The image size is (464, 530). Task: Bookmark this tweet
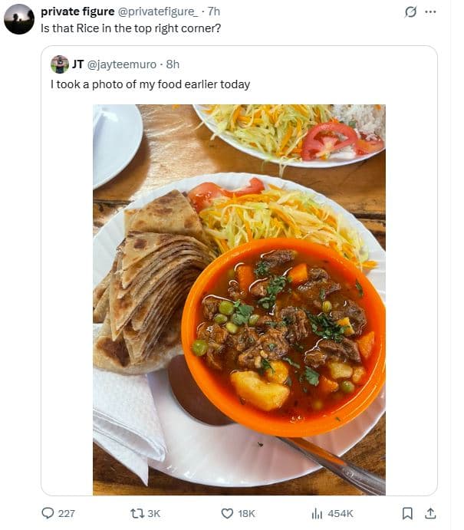point(408,513)
